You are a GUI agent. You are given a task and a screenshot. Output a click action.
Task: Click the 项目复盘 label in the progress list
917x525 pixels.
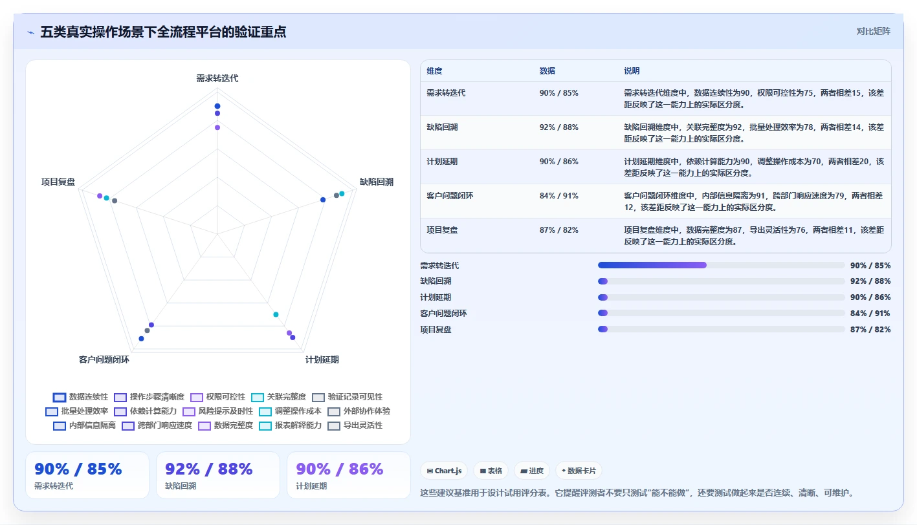click(x=436, y=329)
